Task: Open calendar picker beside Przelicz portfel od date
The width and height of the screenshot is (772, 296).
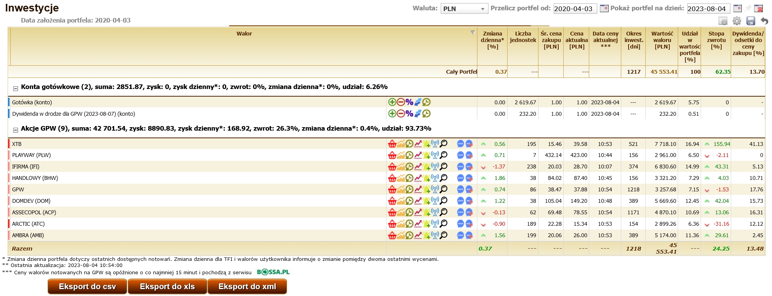Action: 604,8
